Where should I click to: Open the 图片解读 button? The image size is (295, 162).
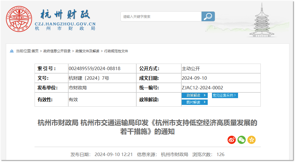click(x=194, y=102)
